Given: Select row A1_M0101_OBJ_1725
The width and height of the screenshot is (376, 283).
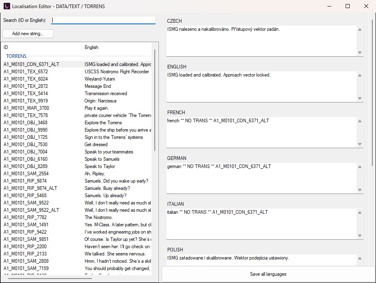Looking at the screenshot, I should coord(77,137).
